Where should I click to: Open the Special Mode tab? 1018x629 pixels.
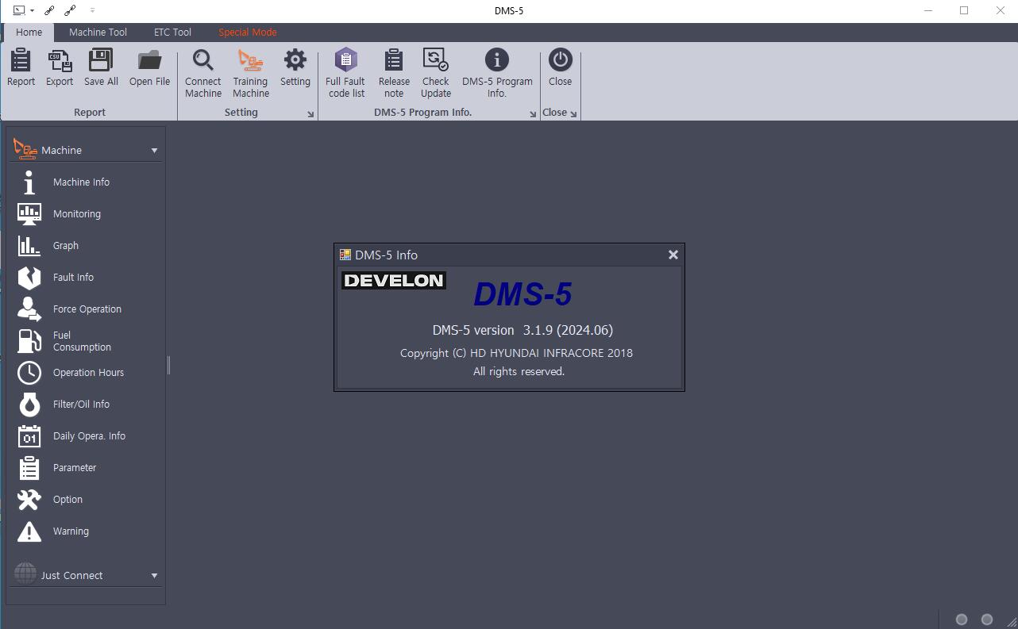pos(247,32)
